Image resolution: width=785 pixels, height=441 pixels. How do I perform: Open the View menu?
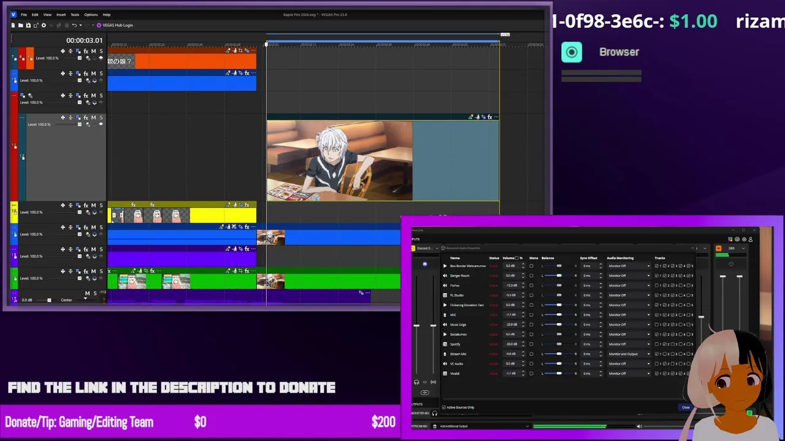47,15
